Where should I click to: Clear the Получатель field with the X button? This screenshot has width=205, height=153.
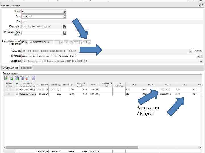point(201,56)
